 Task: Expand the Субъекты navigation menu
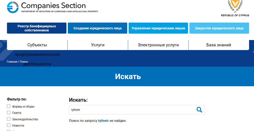(x=37, y=45)
